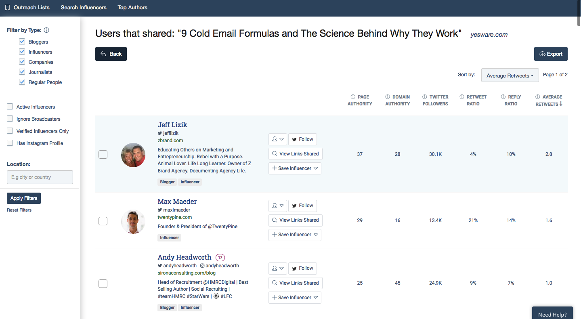This screenshot has width=581, height=319.
Task: Enable the Active Influencers filter
Action: tap(10, 107)
